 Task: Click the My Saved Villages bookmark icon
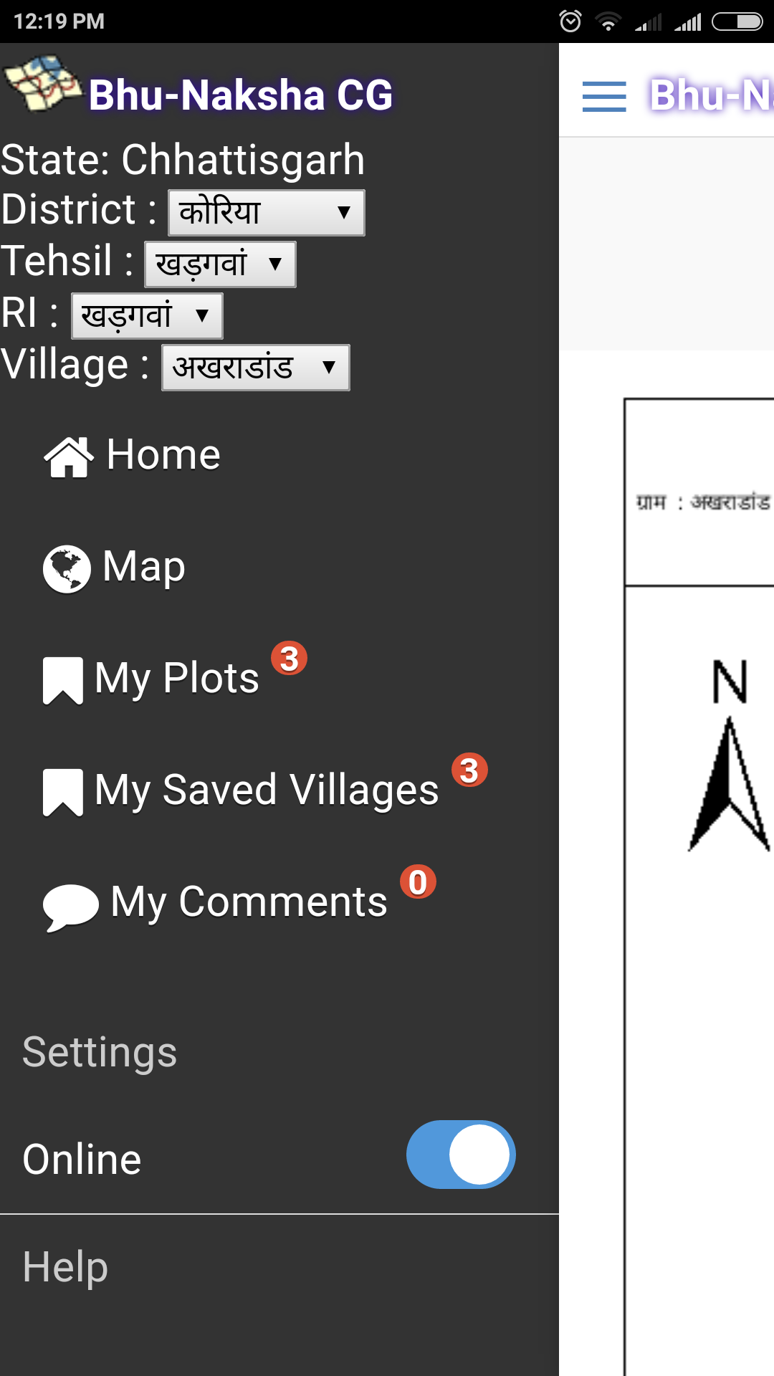click(x=63, y=793)
